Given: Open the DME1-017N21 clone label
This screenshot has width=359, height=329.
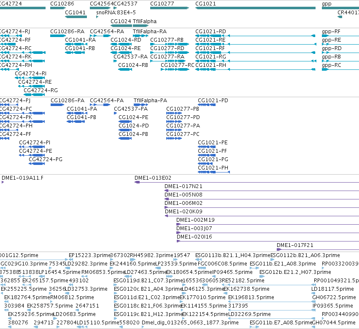Looking at the screenshot, I should tap(183, 186).
